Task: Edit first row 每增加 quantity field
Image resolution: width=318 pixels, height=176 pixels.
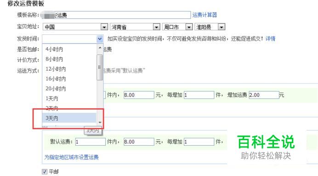Action: [x=199, y=95]
